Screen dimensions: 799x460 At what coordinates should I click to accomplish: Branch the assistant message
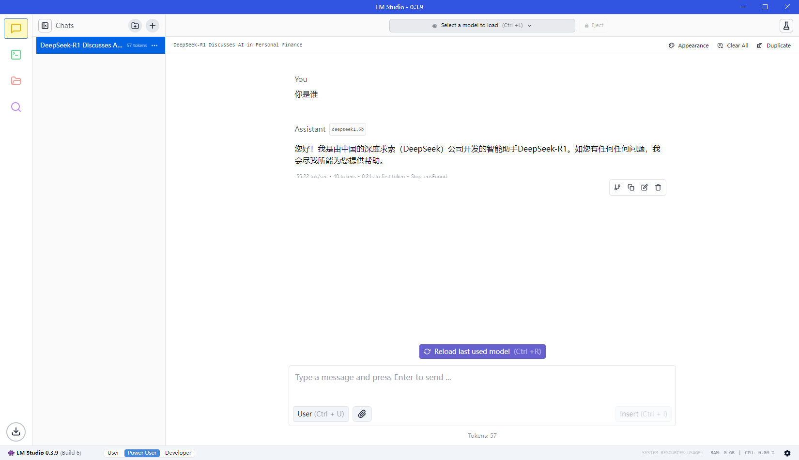coord(617,187)
